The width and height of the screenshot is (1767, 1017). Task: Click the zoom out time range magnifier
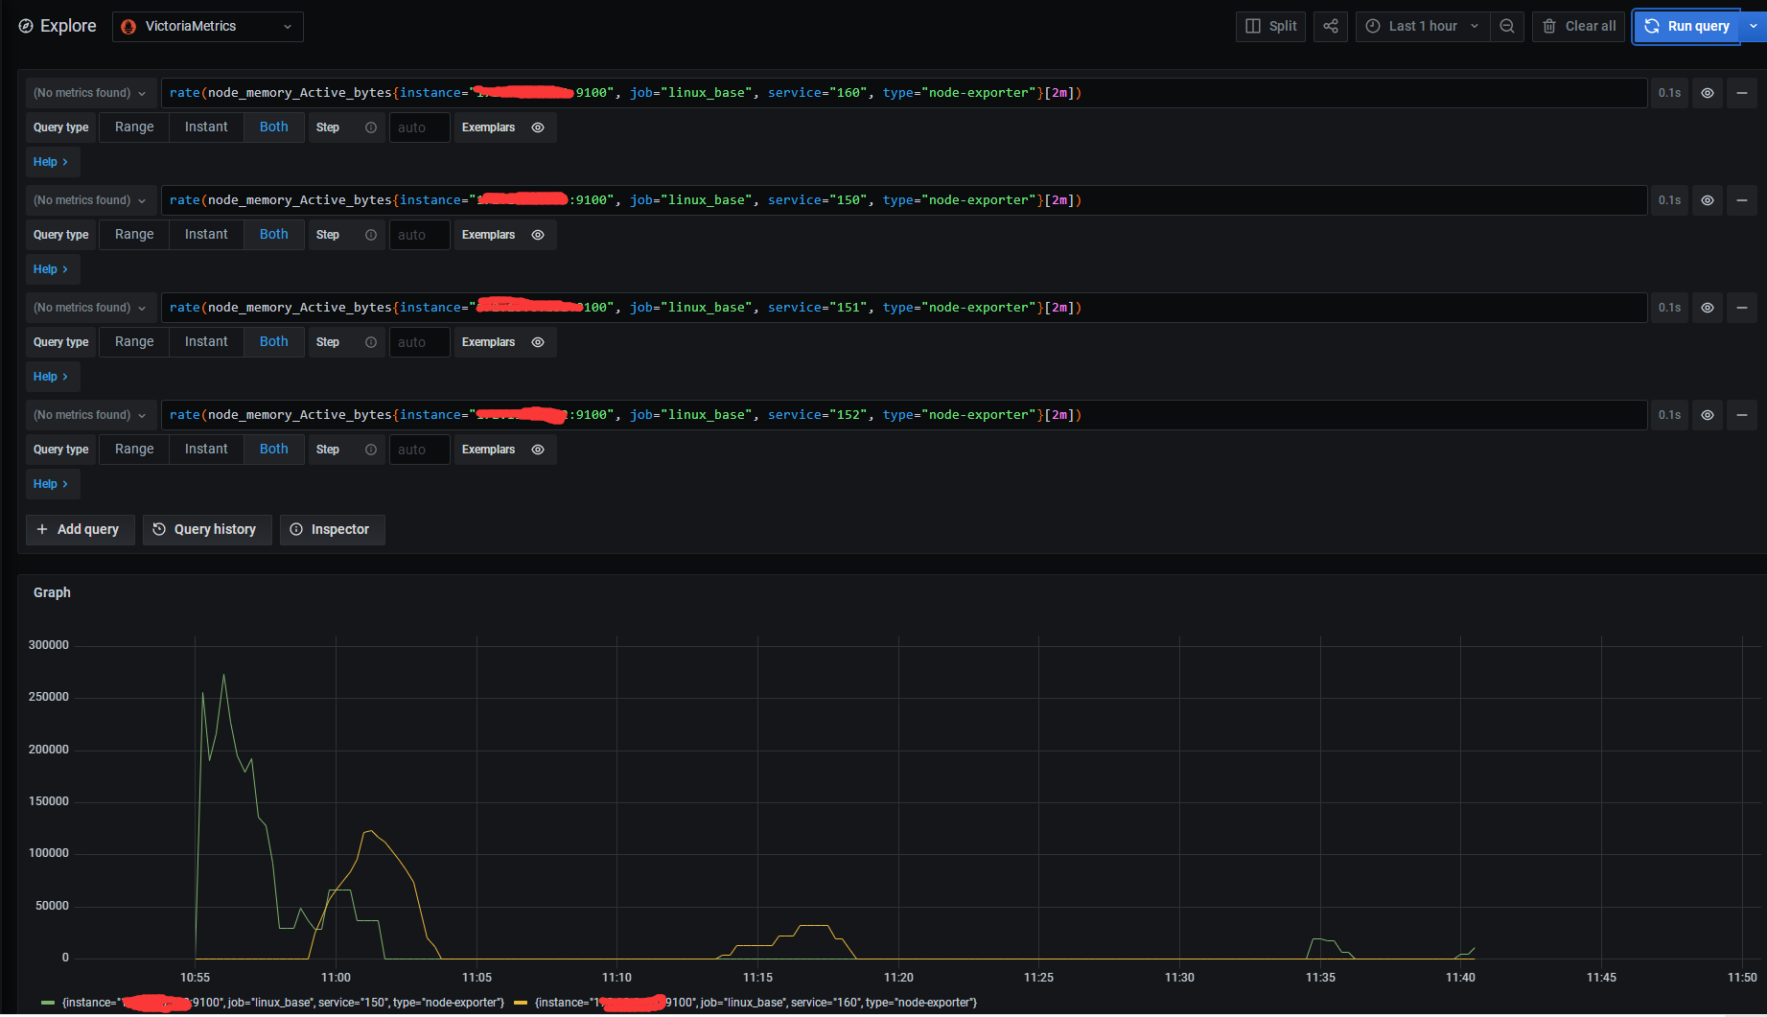pos(1507,26)
